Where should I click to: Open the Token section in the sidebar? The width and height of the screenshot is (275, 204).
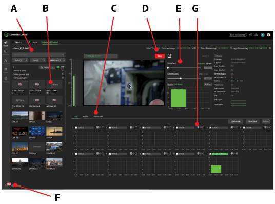pos(6,70)
